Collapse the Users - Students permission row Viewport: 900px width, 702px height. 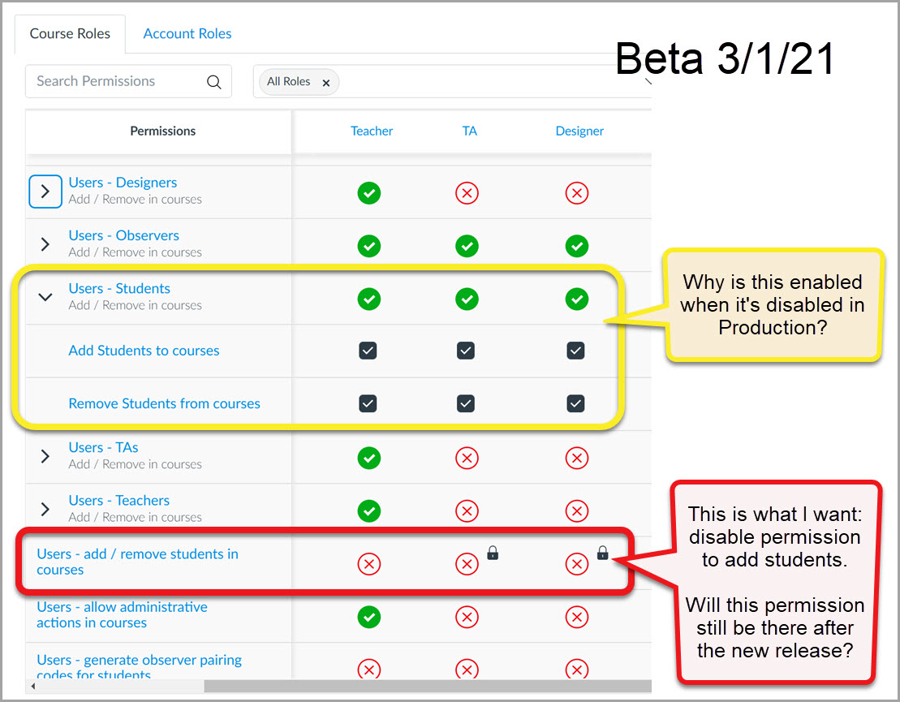45,297
